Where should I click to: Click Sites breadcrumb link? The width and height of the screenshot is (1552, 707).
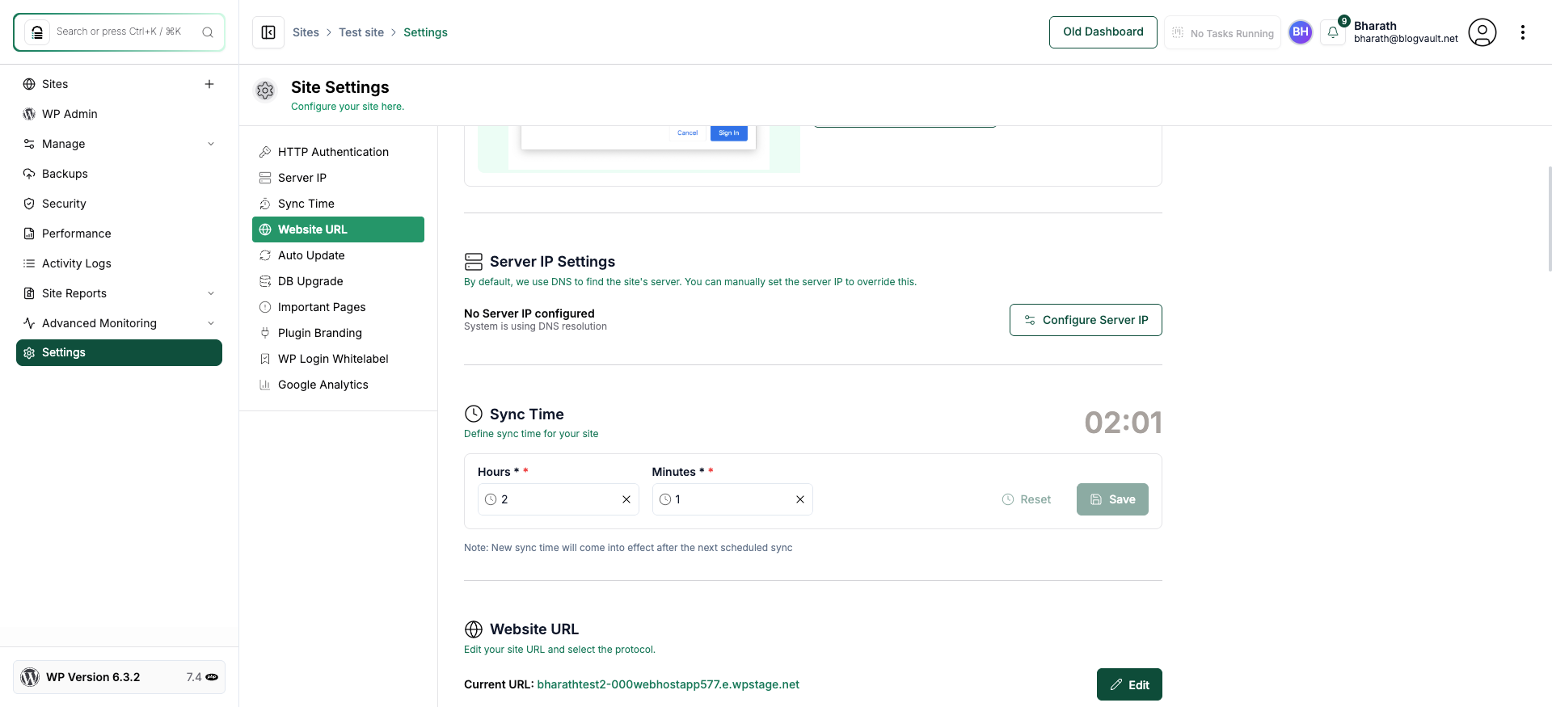(x=306, y=32)
